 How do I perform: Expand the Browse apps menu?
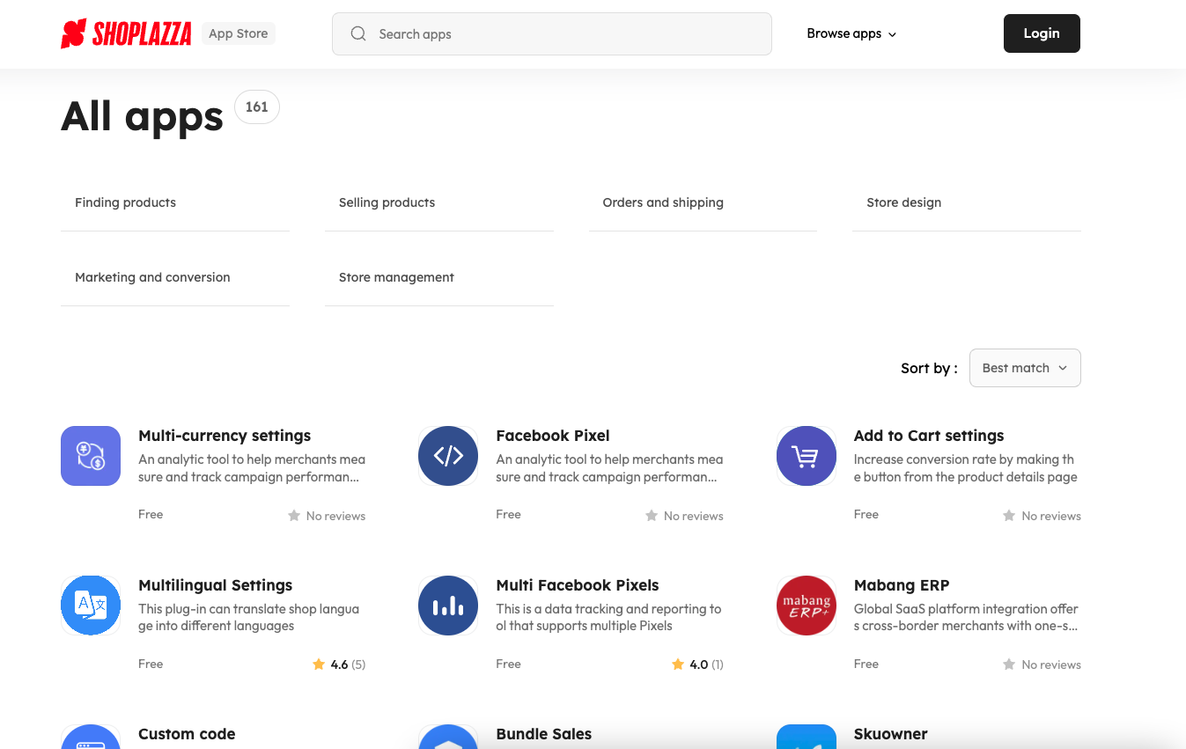click(x=851, y=33)
